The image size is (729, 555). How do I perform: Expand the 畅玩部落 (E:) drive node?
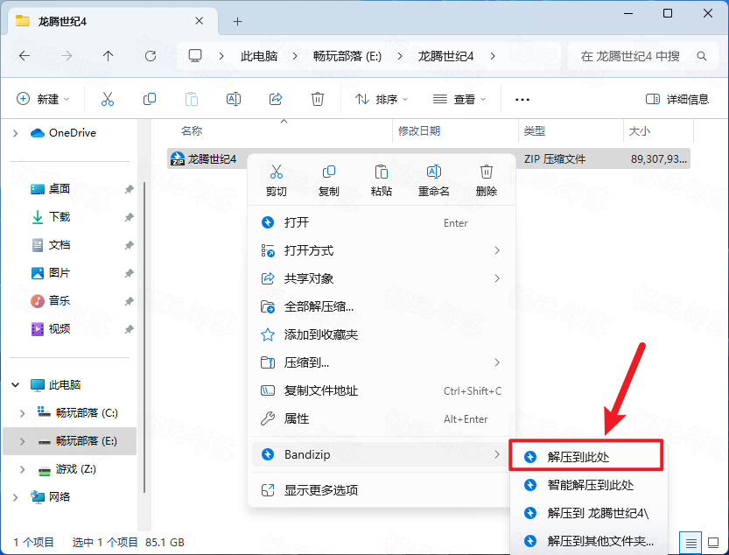pos(23,441)
